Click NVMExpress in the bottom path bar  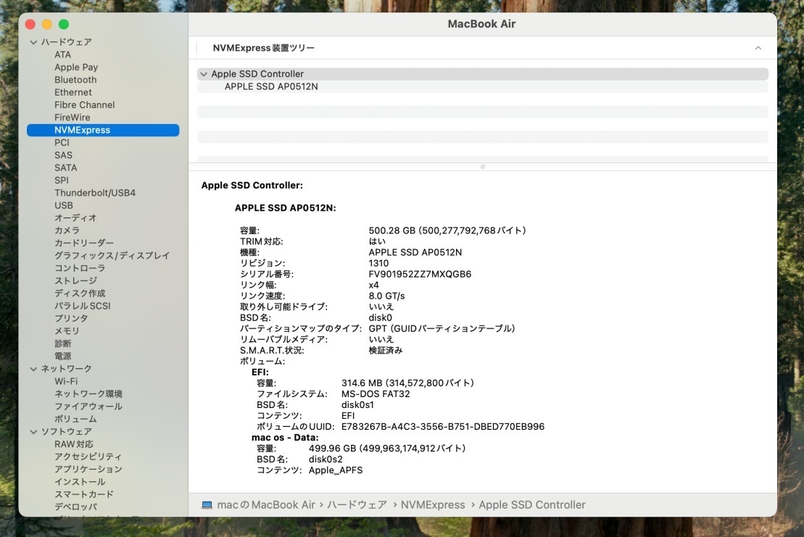tap(433, 505)
